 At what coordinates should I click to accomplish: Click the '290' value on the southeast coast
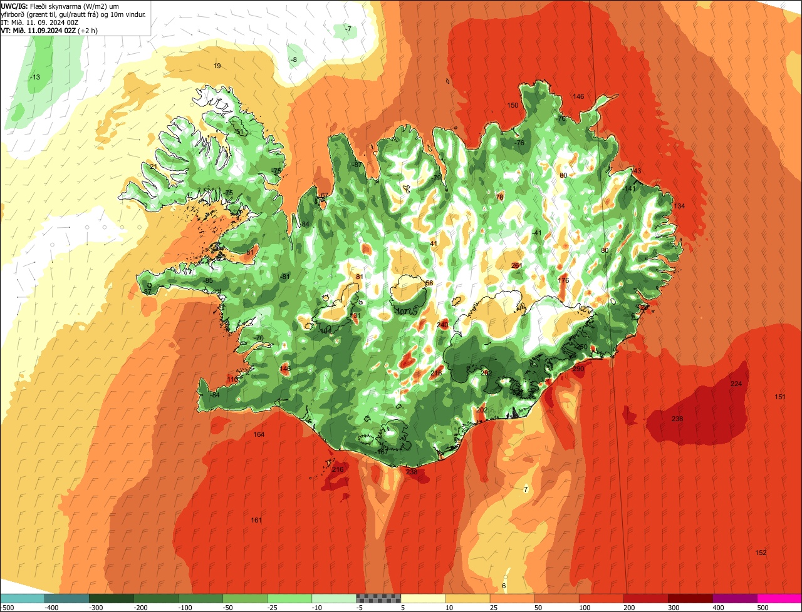tap(578, 369)
